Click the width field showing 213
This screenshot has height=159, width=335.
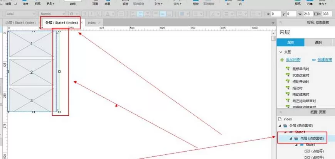pos(308,14)
